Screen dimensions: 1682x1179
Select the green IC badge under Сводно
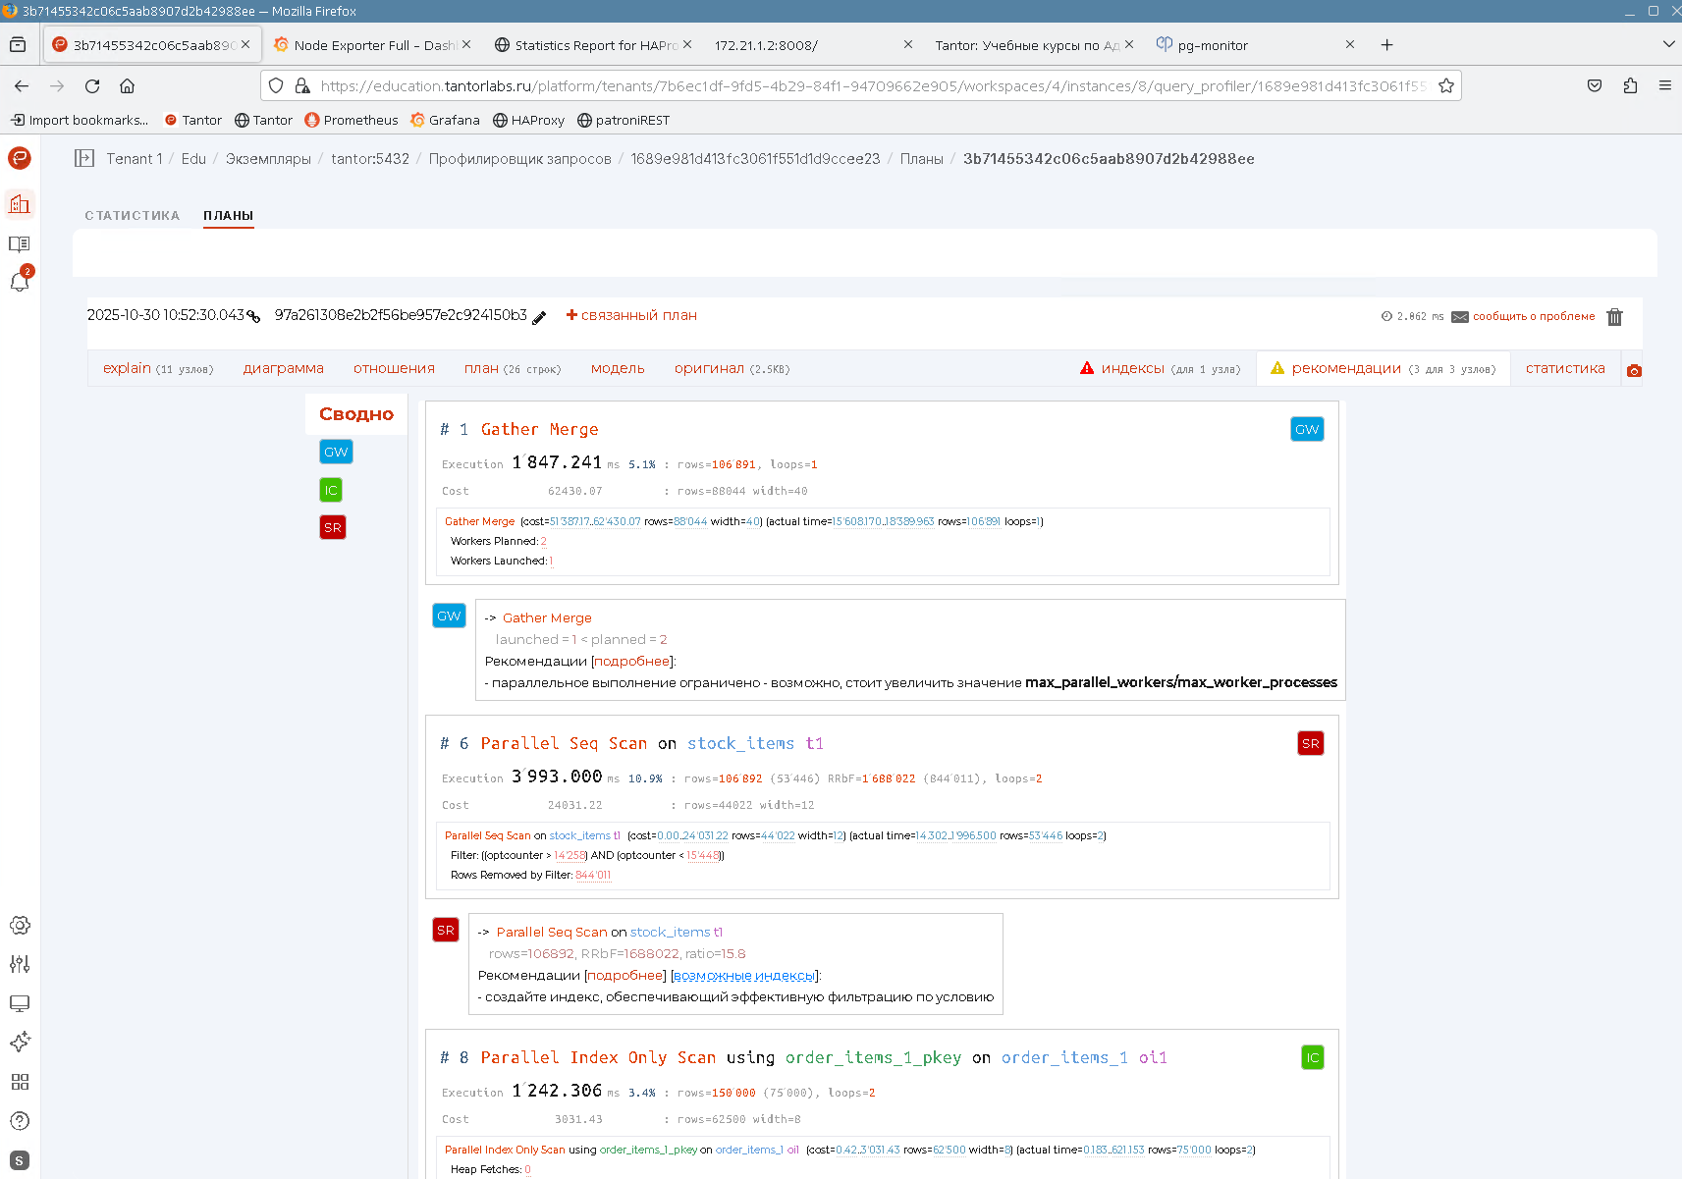tap(331, 490)
